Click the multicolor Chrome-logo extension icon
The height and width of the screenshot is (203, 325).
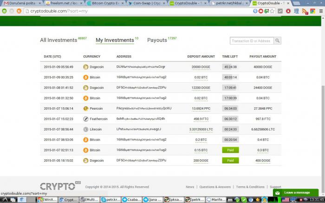(x=312, y=11)
